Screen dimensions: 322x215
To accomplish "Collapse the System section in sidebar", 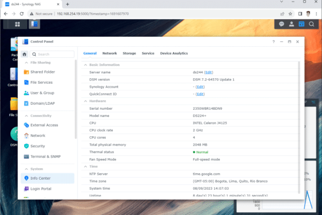I will point(26,169).
